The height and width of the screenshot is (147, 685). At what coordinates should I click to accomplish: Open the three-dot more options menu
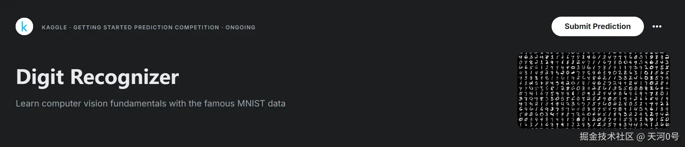pyautogui.click(x=657, y=26)
